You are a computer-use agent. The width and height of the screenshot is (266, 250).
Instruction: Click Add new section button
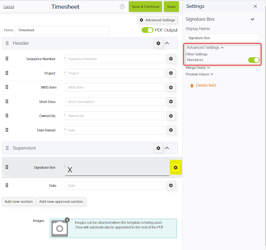coord(19,202)
